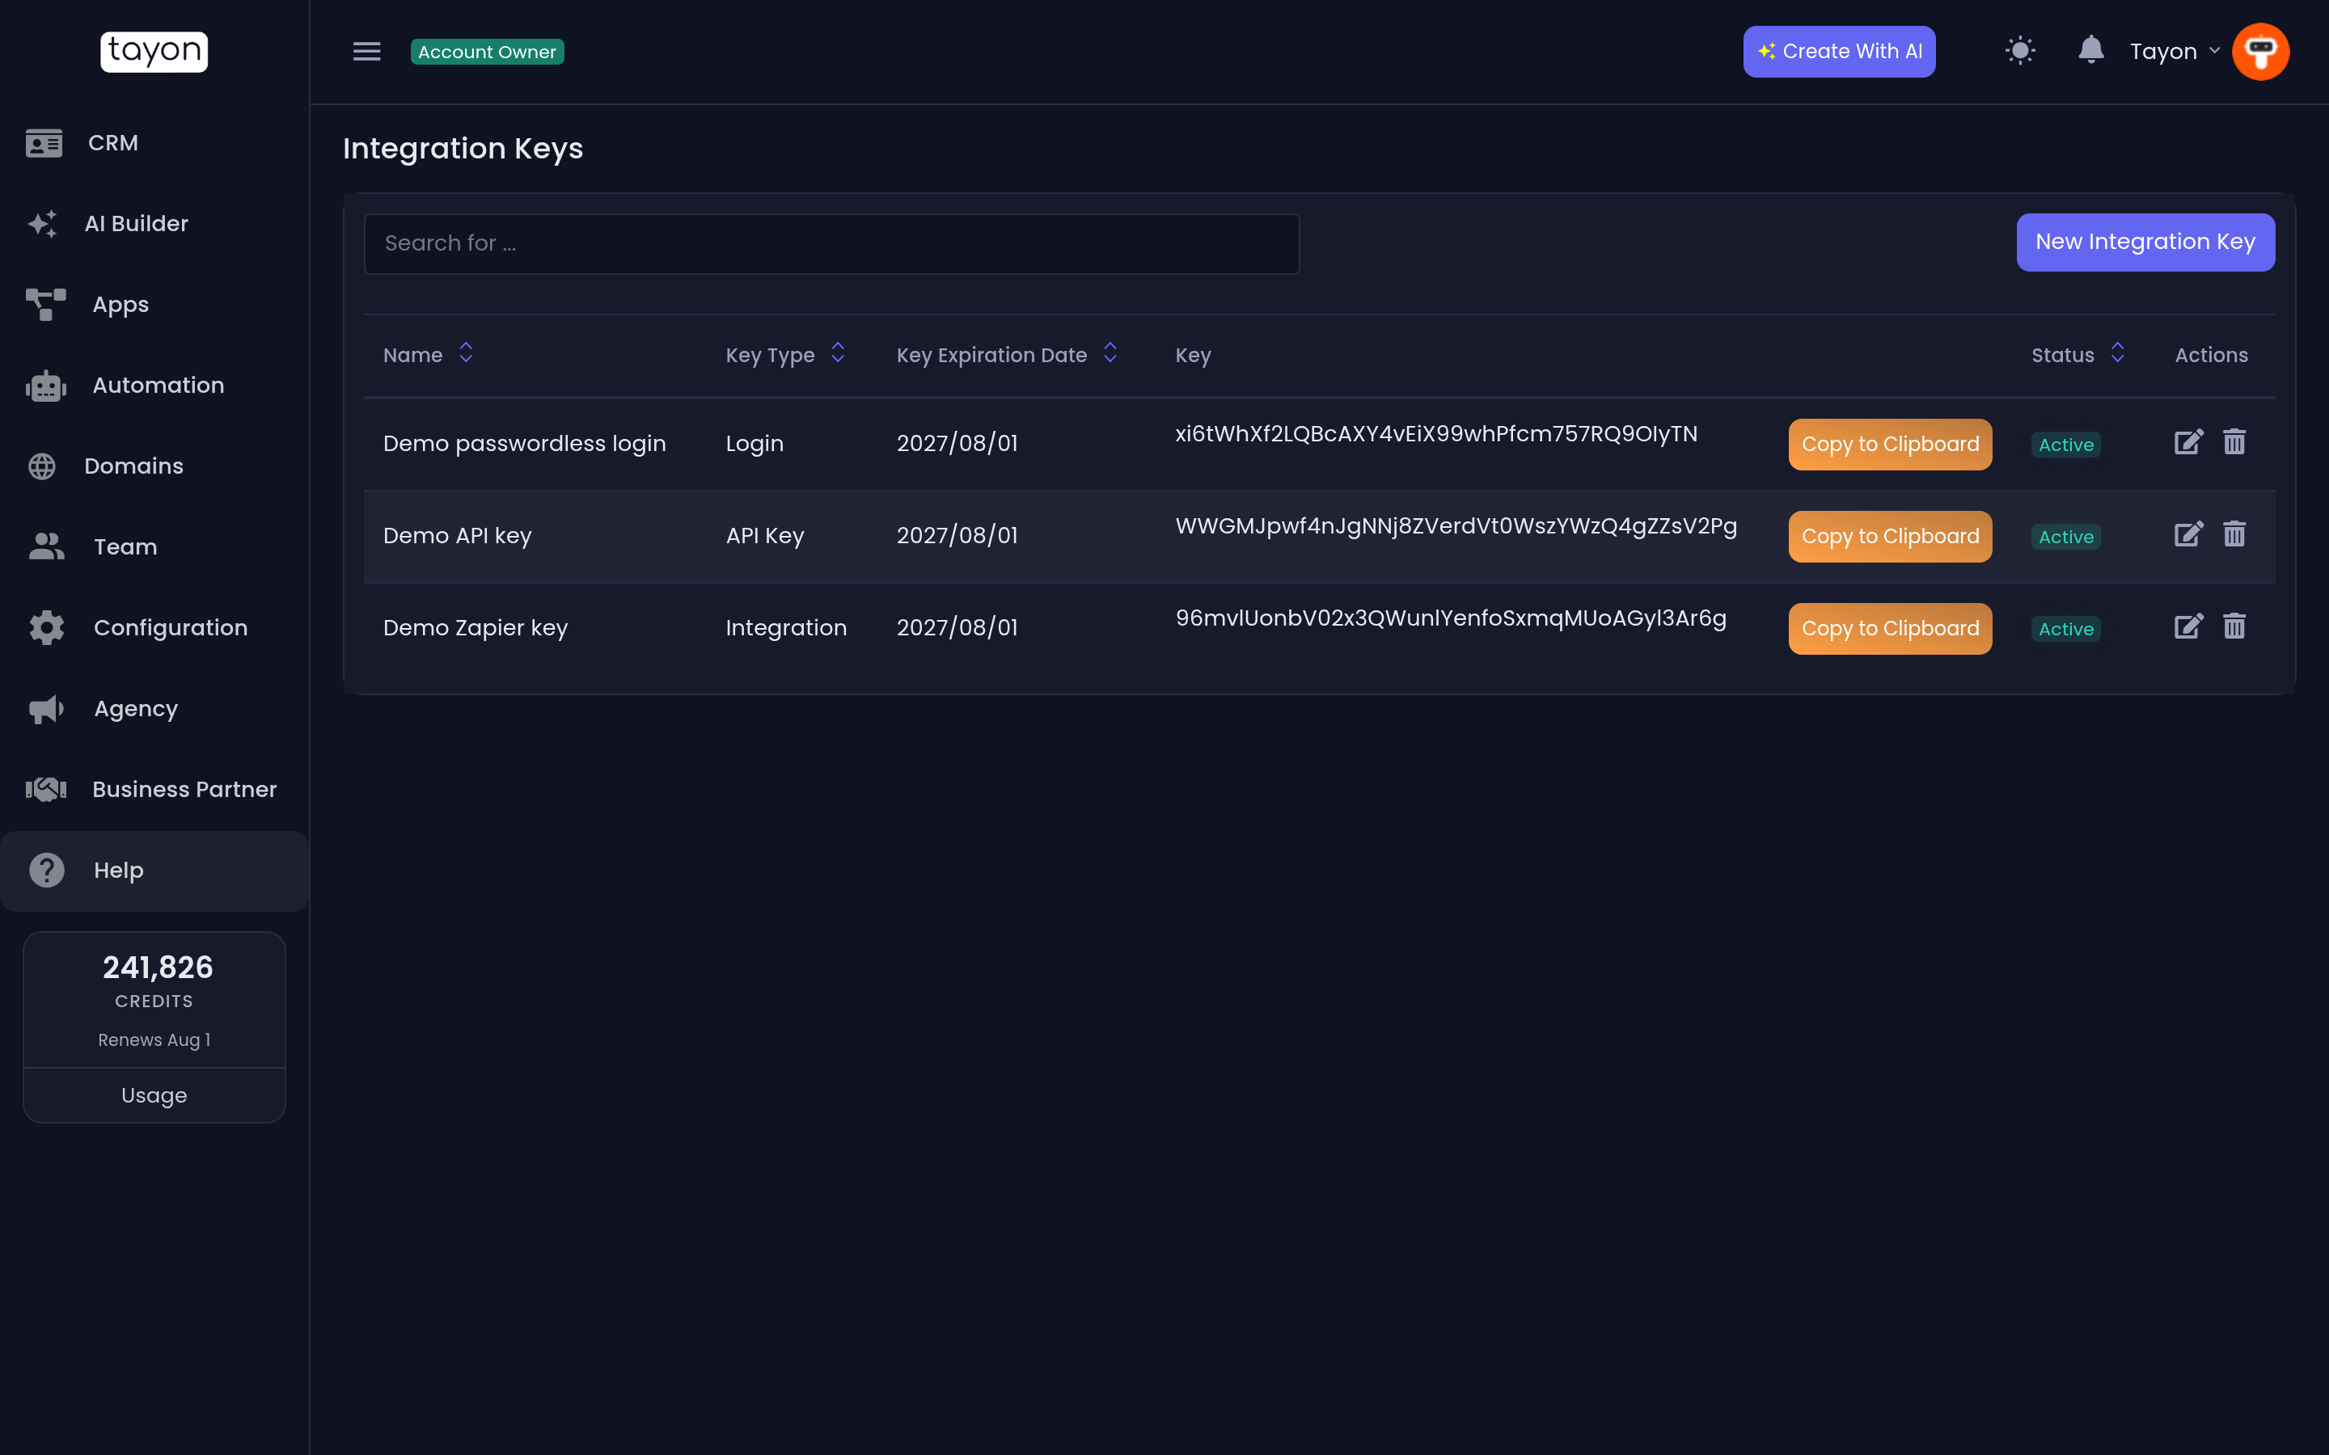The width and height of the screenshot is (2329, 1455).
Task: Delete the Demo Zapier key
Action: click(x=2234, y=626)
